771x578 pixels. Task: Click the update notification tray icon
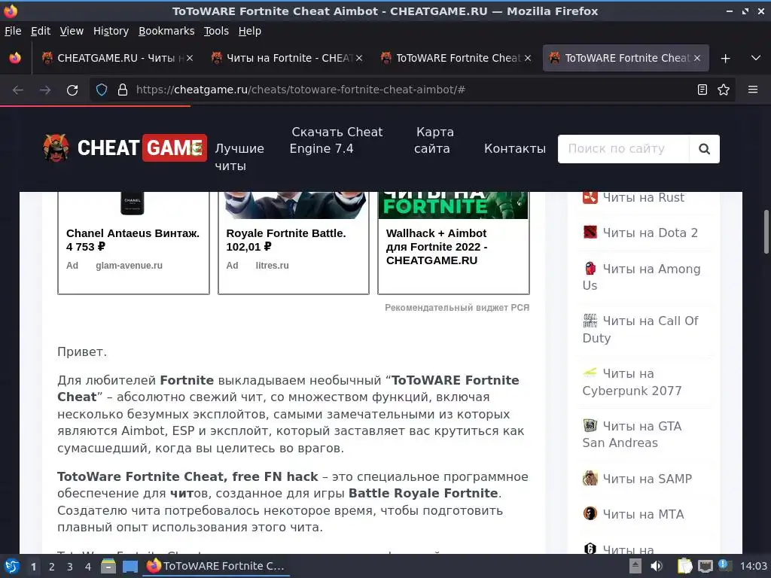point(724,565)
